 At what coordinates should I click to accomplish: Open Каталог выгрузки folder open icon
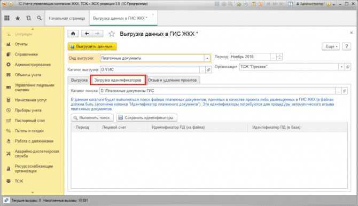point(208,70)
